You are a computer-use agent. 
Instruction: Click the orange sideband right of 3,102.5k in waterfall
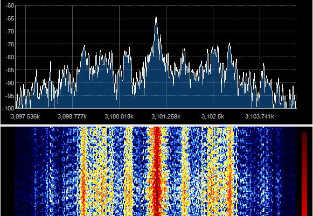[231, 171]
